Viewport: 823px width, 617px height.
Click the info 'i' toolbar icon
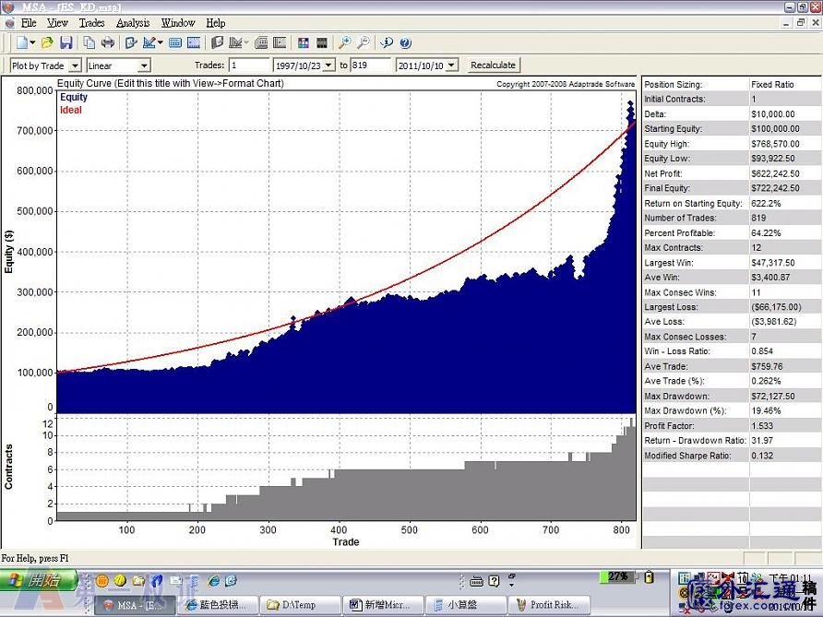[x=387, y=42]
